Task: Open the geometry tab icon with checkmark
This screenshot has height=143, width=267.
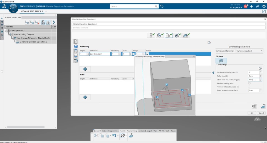Action: click(160, 35)
